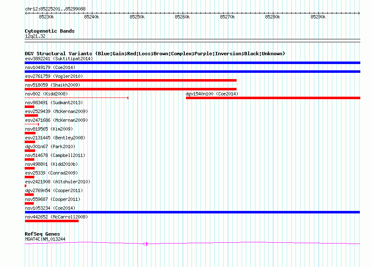Viewport: 372px width, 267px height.
Task: Click the 85270k ruler mark
Action: (x=227, y=17)
